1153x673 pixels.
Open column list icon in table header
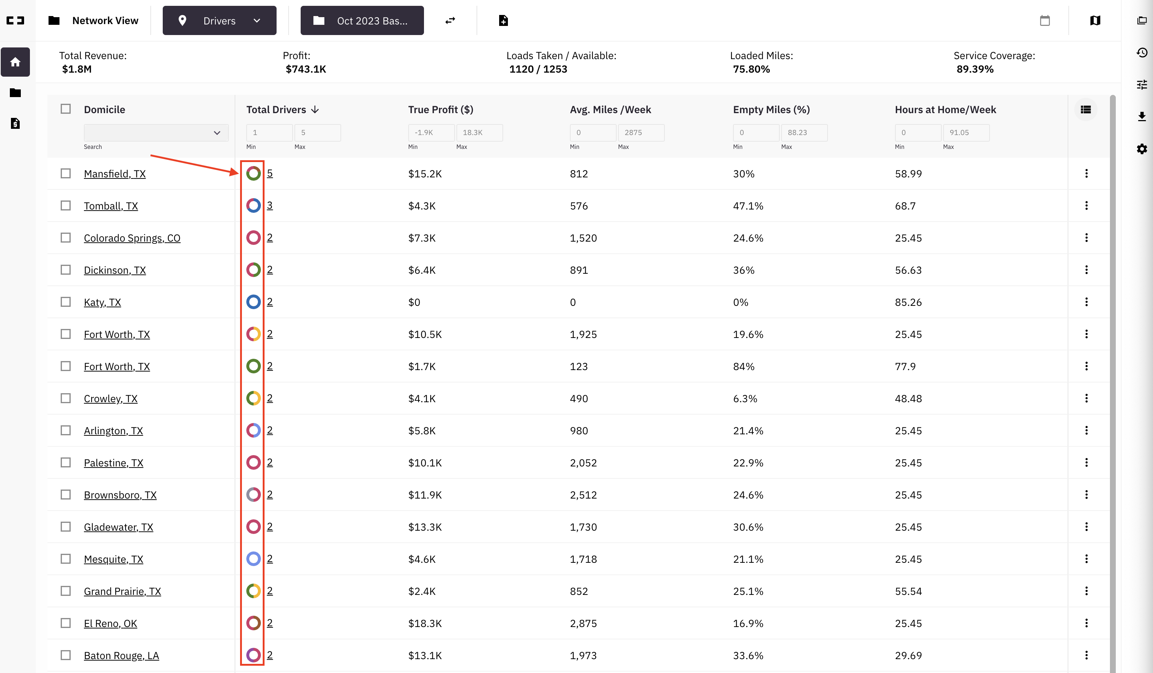coord(1086,109)
